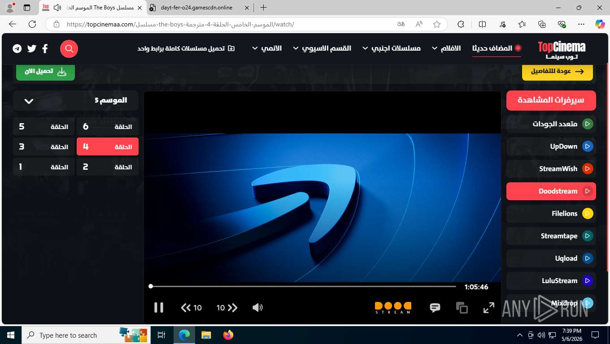Select episode الحلقة 3
The image size is (610, 344).
point(44,146)
